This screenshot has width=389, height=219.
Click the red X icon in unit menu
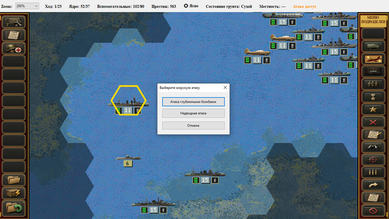(373, 122)
